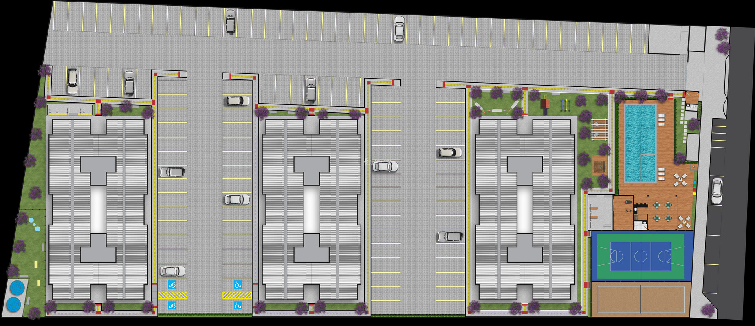Image resolution: width=755 pixels, height=326 pixels.
Task: Click the white car parked on the street
Action: point(717,191)
